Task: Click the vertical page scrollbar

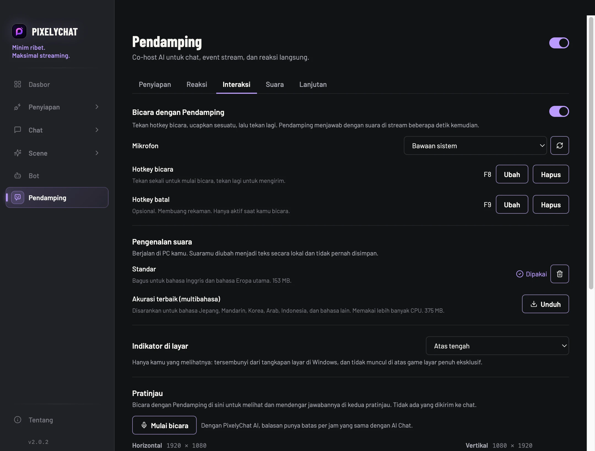Action: [x=591, y=153]
